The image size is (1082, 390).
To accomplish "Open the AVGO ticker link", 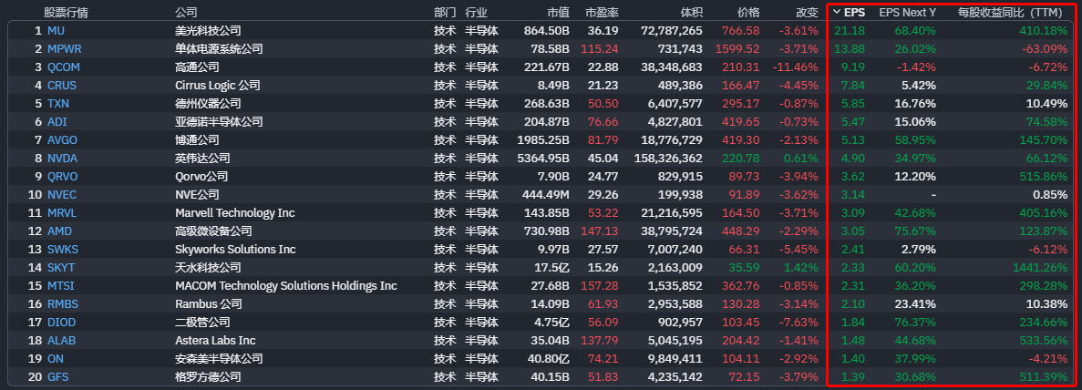I will click(x=62, y=140).
